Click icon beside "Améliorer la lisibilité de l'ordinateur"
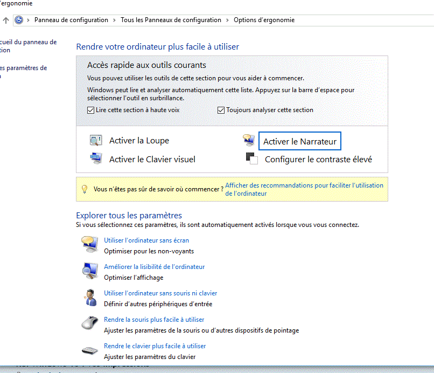Screen dimensions: 434x373 coord(90,271)
